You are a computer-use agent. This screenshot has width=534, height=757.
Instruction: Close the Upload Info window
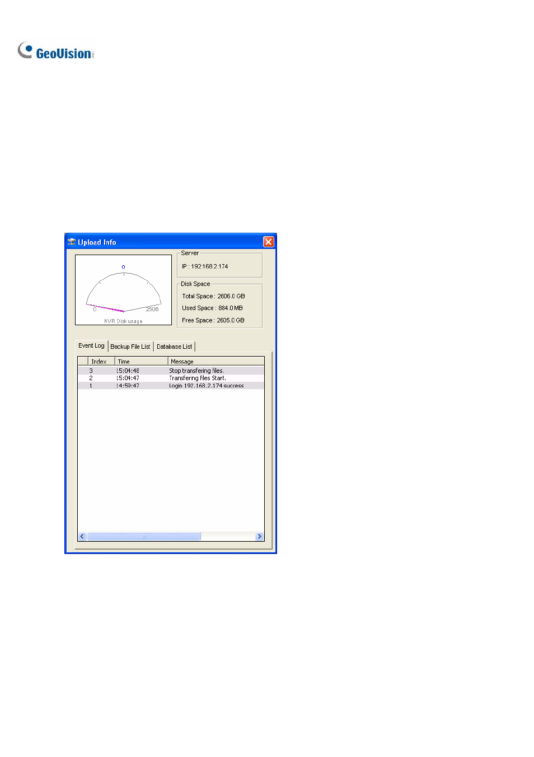point(269,242)
